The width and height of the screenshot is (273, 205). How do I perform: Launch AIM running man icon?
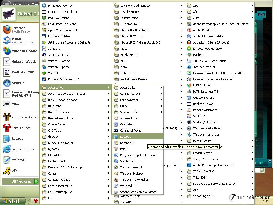[7, 171]
